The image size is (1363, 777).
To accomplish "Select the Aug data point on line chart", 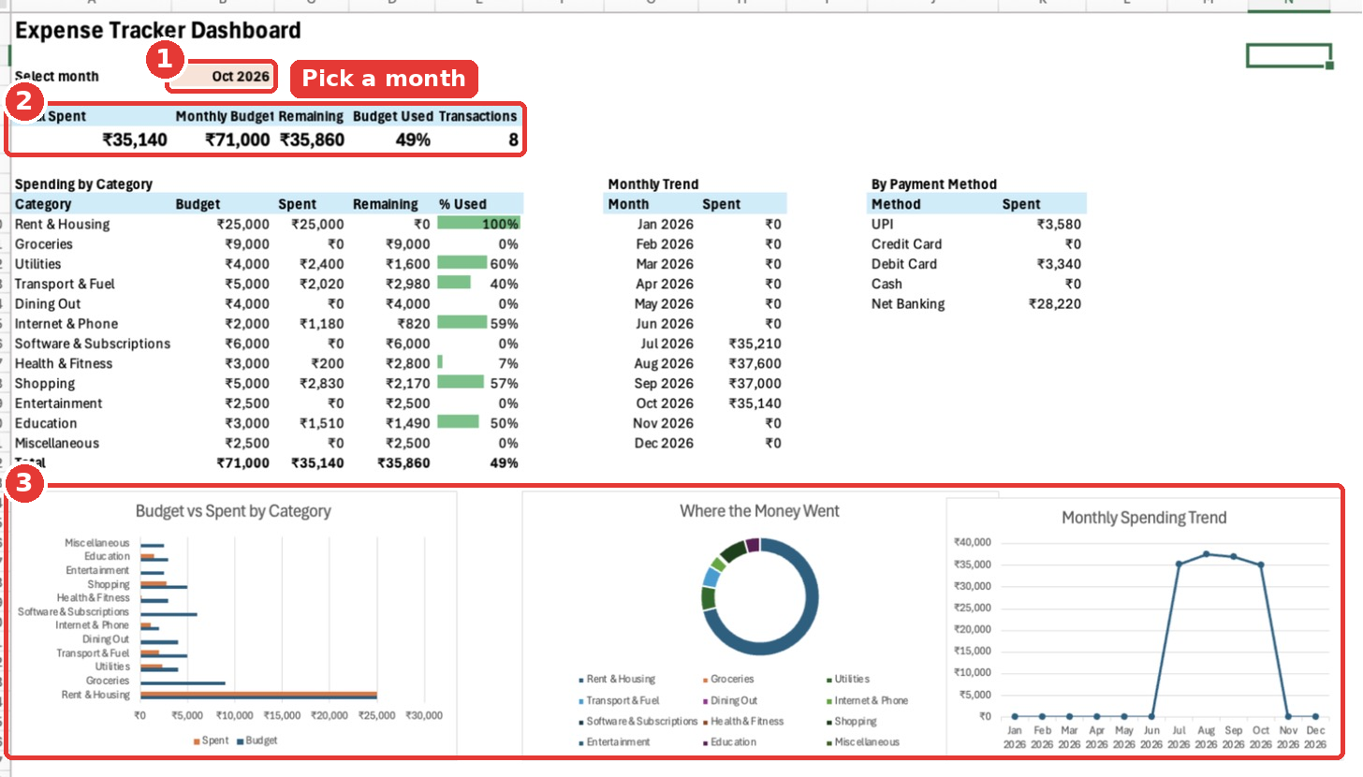I will coord(1206,554).
